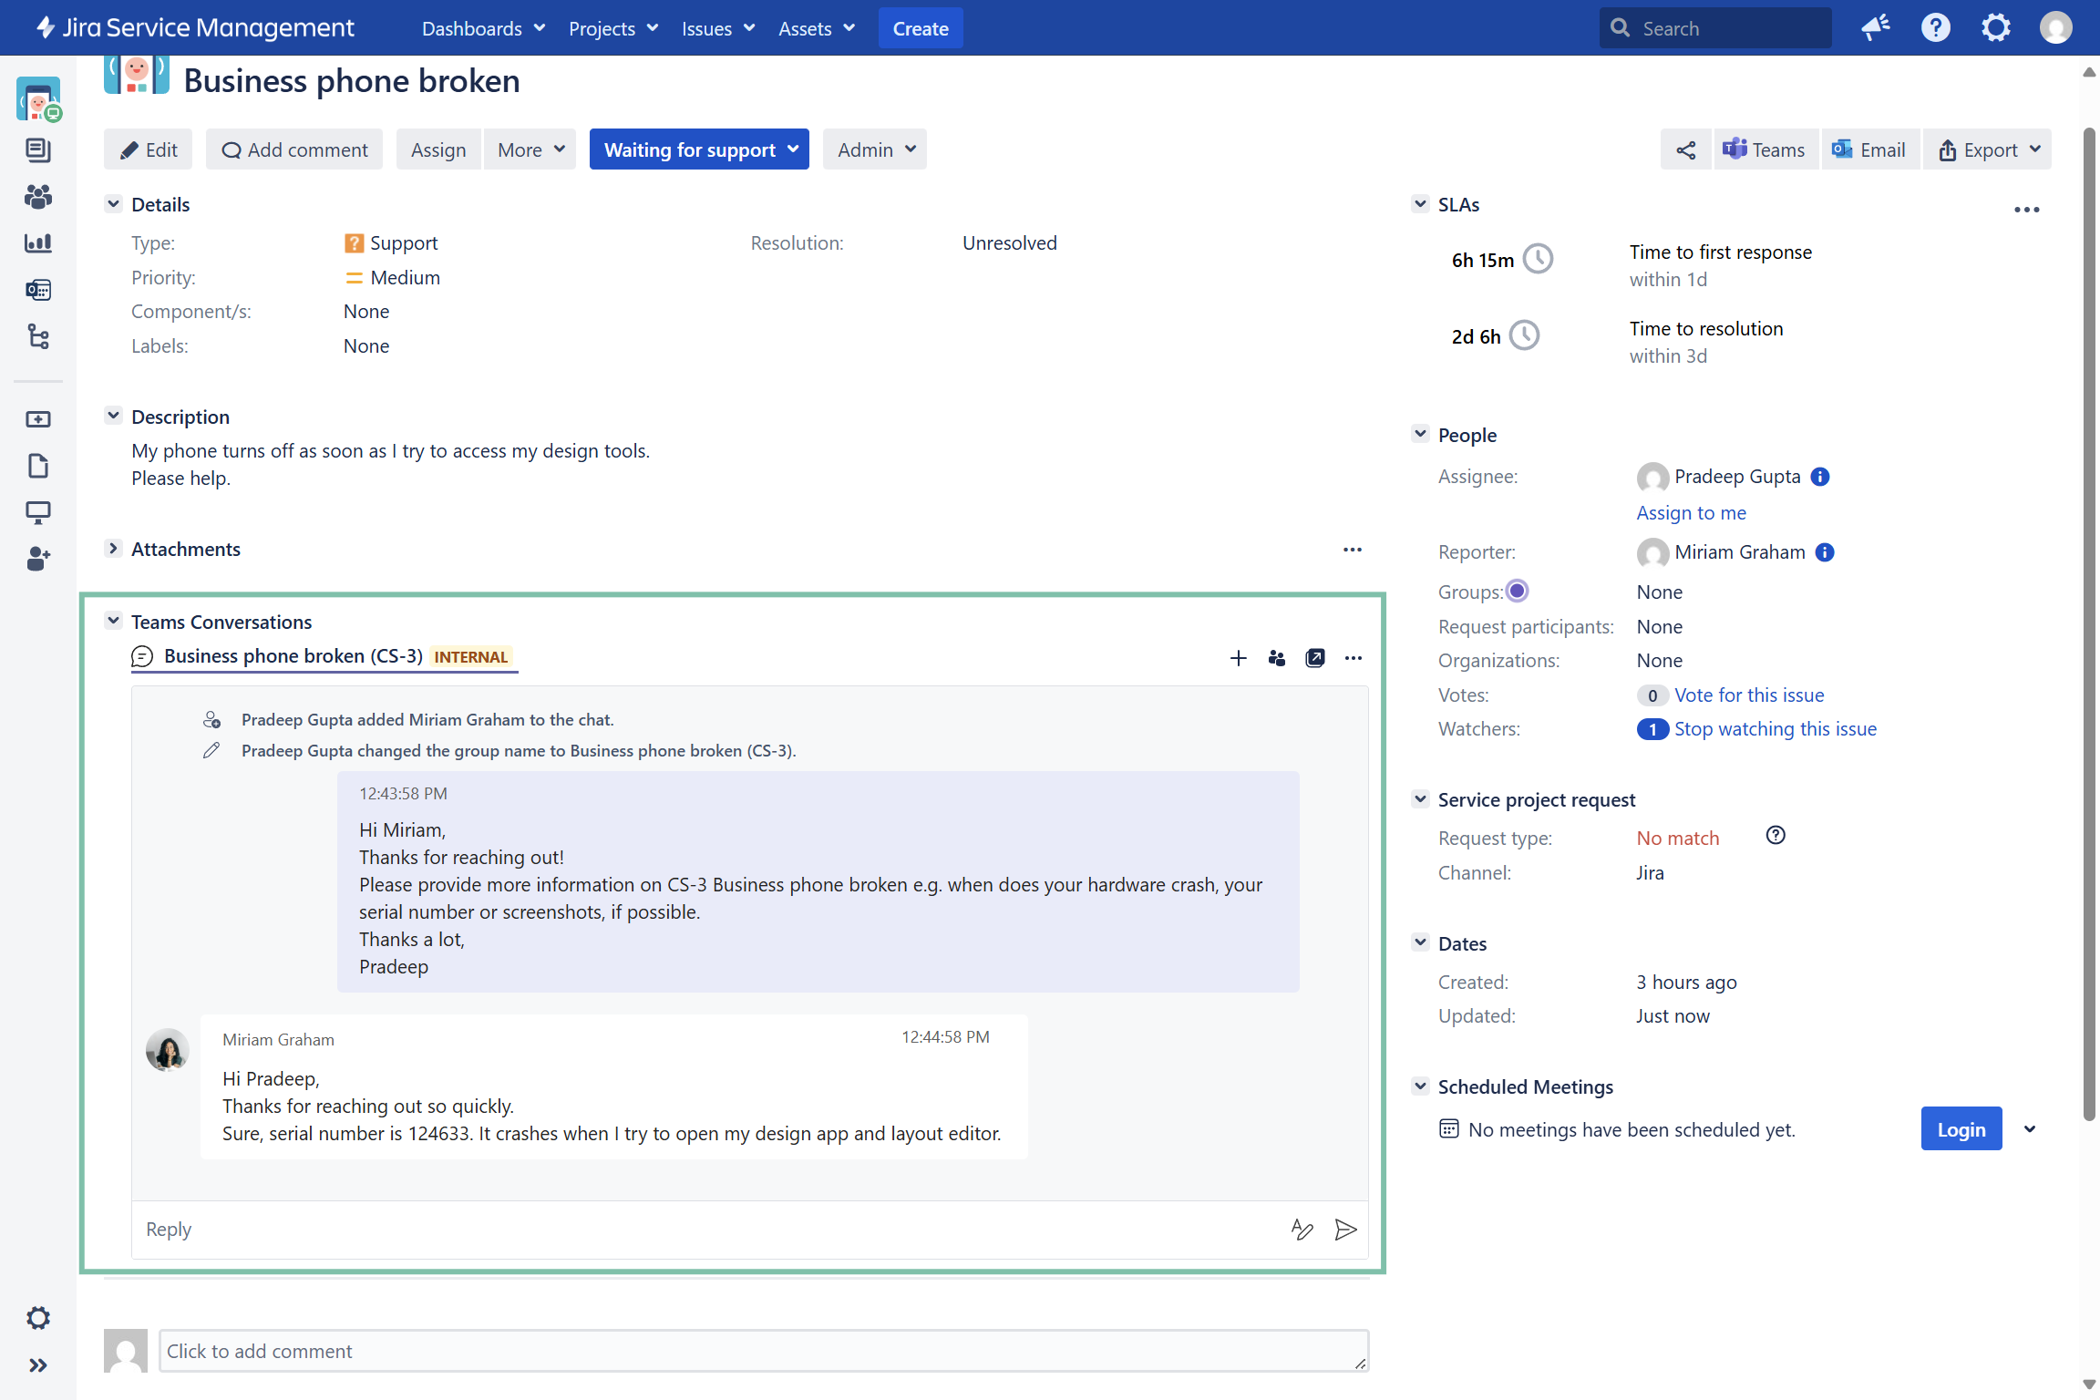The height and width of the screenshot is (1400, 2100).
Task: Open the Waiting for support status dropdown
Action: click(x=699, y=149)
